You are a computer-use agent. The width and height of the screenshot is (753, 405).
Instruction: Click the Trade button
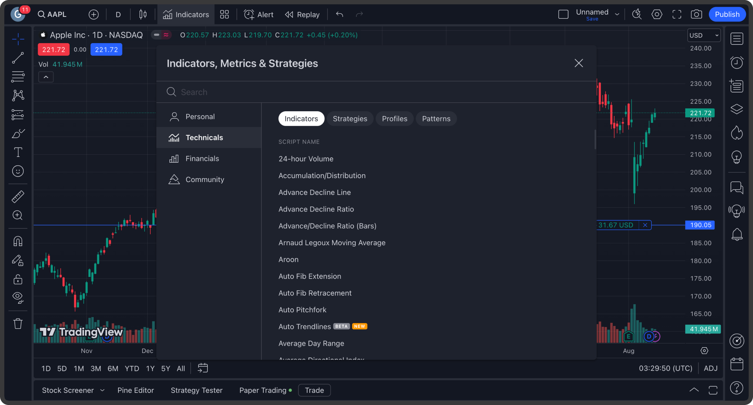click(x=314, y=390)
